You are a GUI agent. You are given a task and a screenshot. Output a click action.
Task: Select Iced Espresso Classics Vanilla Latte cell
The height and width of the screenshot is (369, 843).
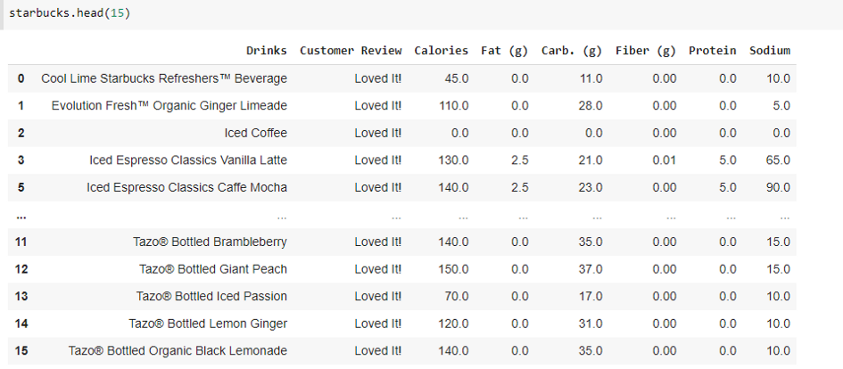[188, 160]
